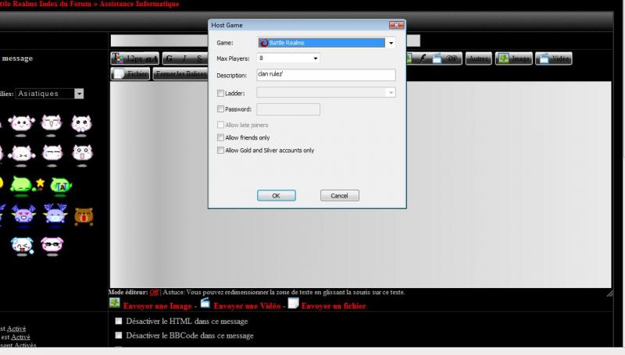Click the clapperboard icon beside Envoyer une Vidéo
The height and width of the screenshot is (355, 625).
coord(205,303)
